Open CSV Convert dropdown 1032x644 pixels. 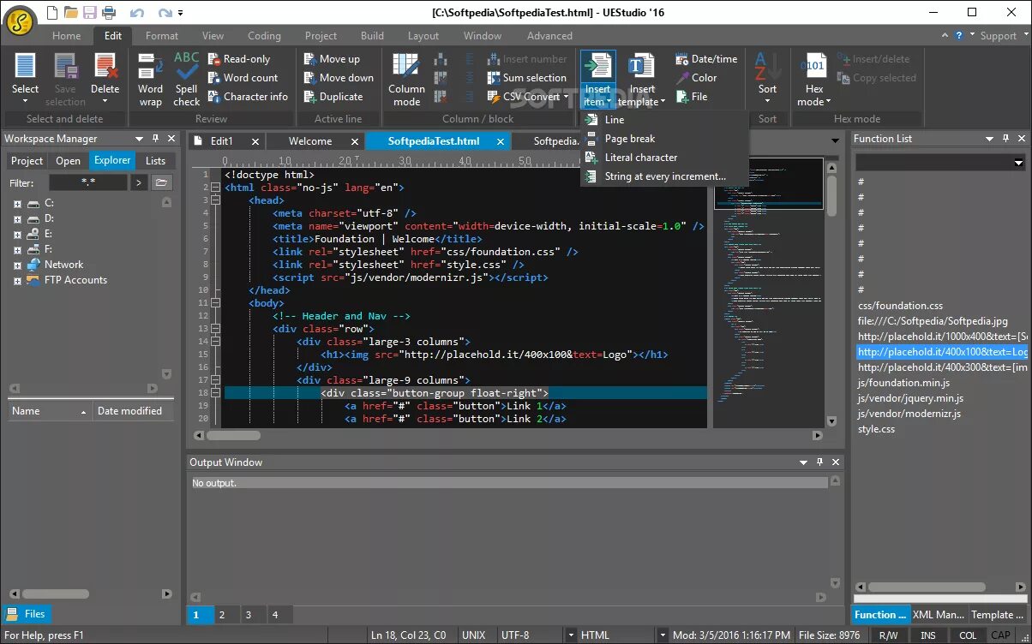[x=528, y=97]
